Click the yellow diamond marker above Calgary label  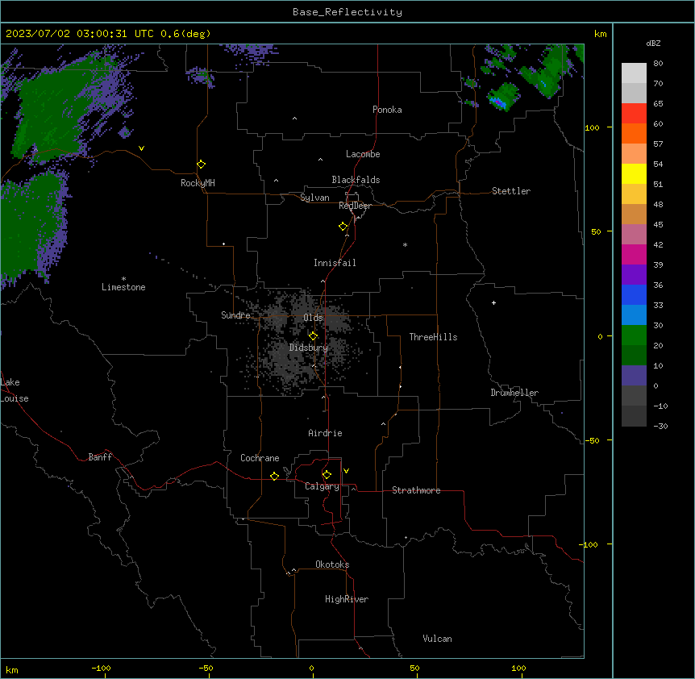[x=327, y=475]
